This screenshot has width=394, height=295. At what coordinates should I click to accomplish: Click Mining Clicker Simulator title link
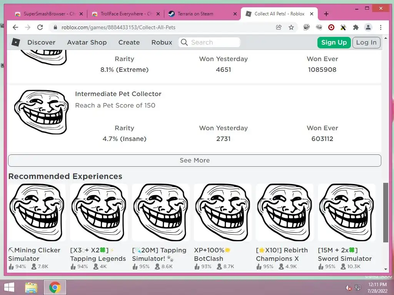tap(34, 254)
